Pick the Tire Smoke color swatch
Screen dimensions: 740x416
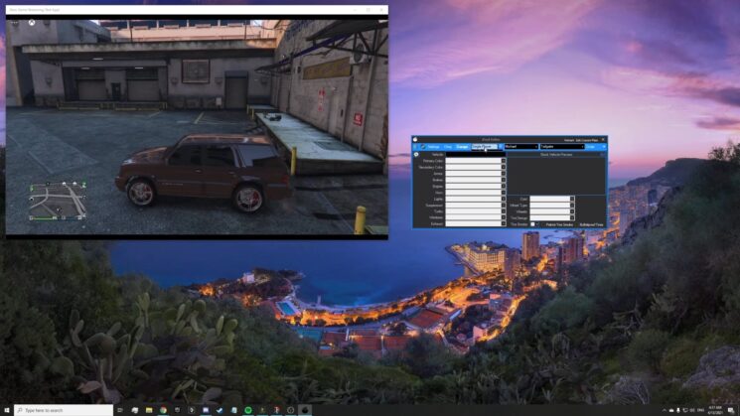coord(532,224)
